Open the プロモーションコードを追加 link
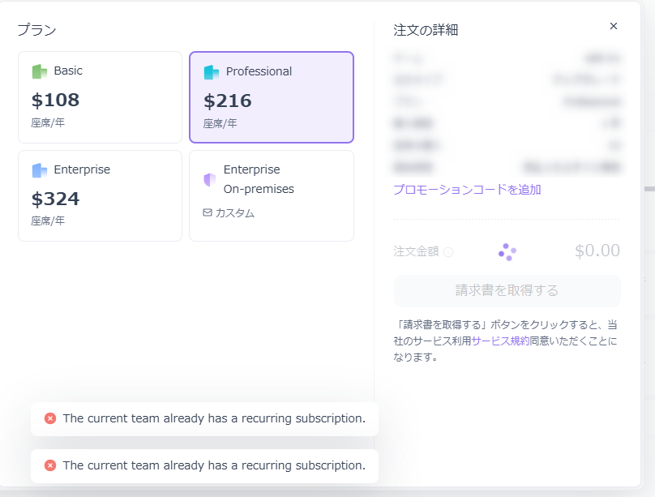Viewport: 655px width, 497px height. click(x=467, y=190)
